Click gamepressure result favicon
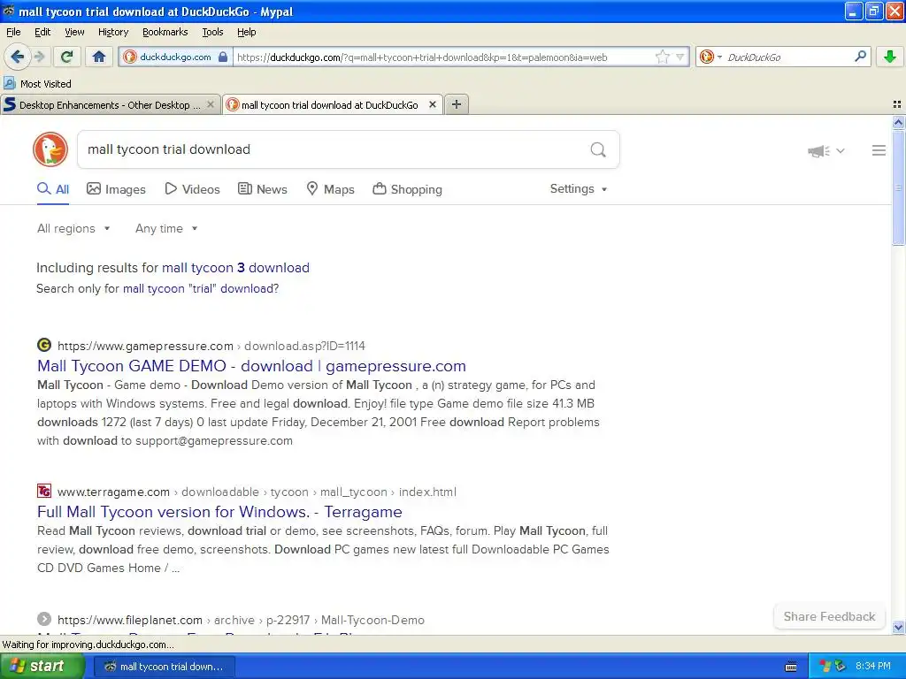This screenshot has height=679, width=906. click(44, 346)
